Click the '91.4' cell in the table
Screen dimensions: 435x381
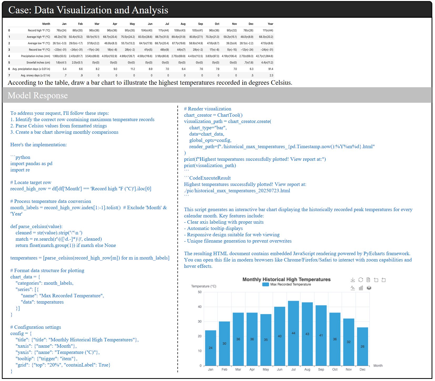coord(271,69)
